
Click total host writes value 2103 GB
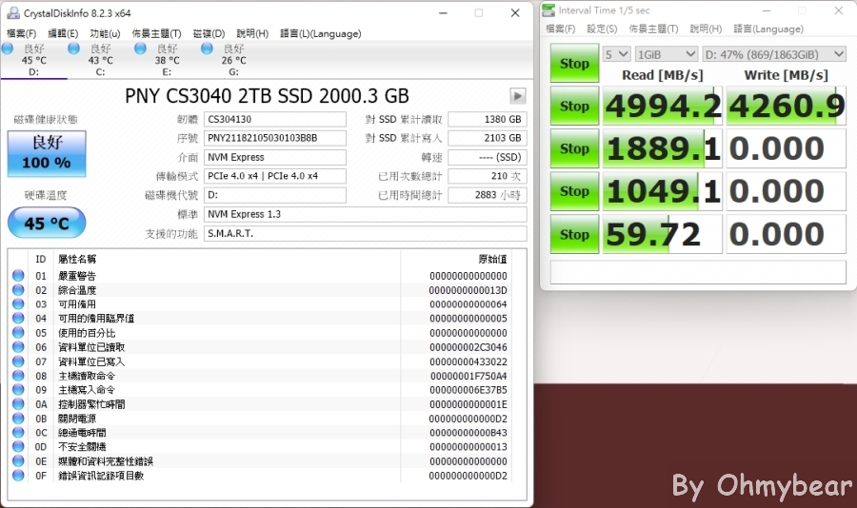click(488, 138)
